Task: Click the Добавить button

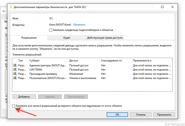Action: [24, 97]
